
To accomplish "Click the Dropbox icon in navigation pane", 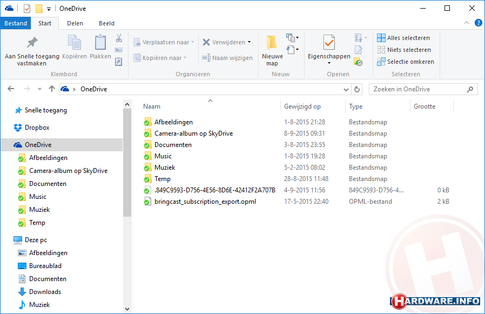I will pyautogui.click(x=18, y=128).
